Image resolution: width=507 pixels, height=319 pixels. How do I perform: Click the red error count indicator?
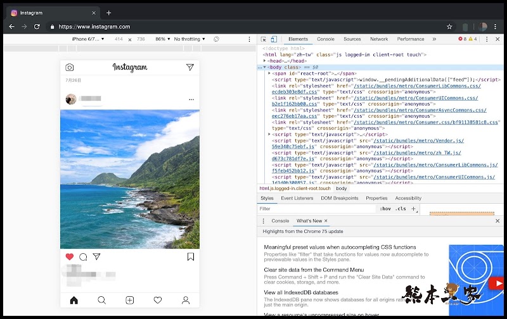coord(463,39)
